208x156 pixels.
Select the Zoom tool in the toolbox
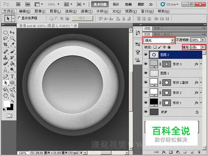[12, 95]
